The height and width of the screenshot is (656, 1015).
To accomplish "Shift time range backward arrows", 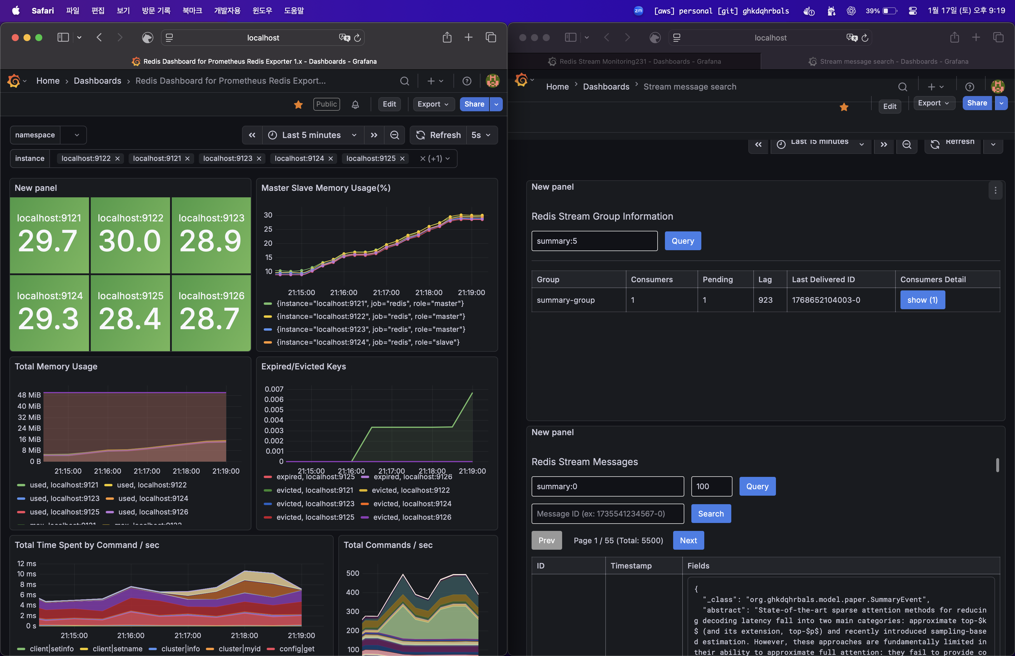I will click(252, 135).
